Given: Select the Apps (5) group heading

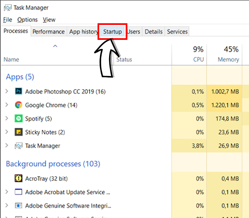Looking at the screenshot, I should point(20,77).
